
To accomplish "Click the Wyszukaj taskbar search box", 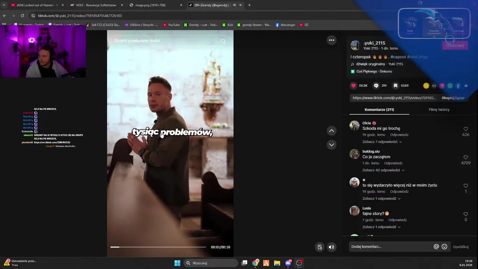I will pos(211,263).
